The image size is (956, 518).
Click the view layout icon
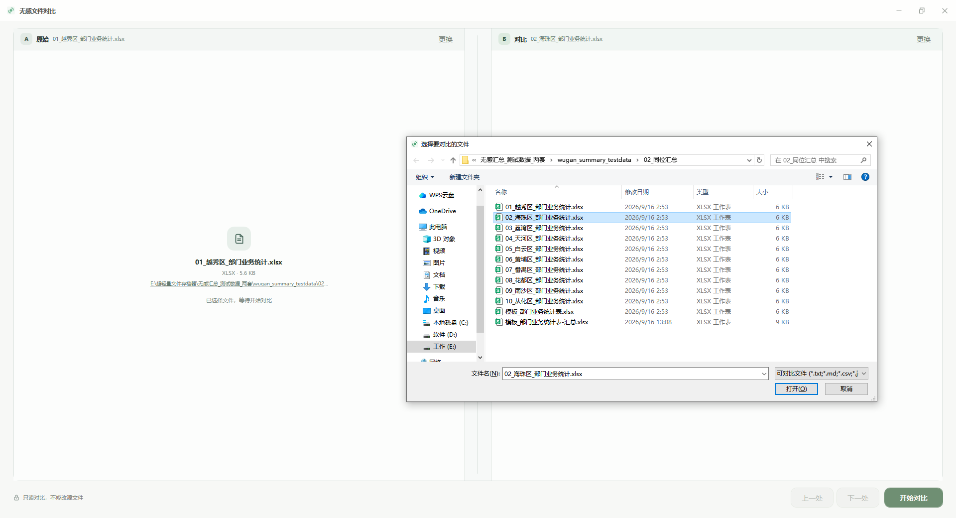coord(820,177)
